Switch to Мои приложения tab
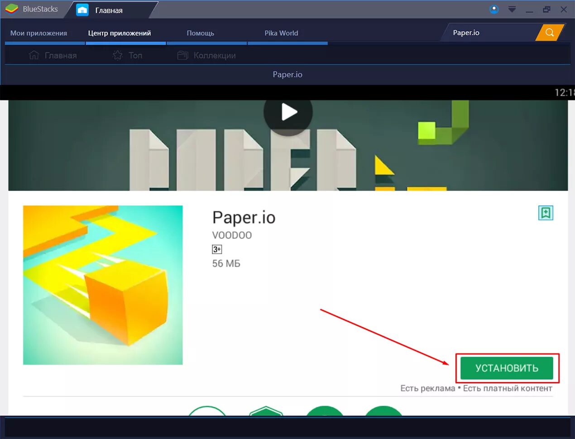575x439 pixels. (x=39, y=33)
